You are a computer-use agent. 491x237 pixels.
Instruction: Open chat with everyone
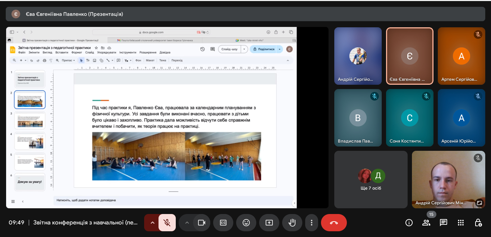pos(444,223)
